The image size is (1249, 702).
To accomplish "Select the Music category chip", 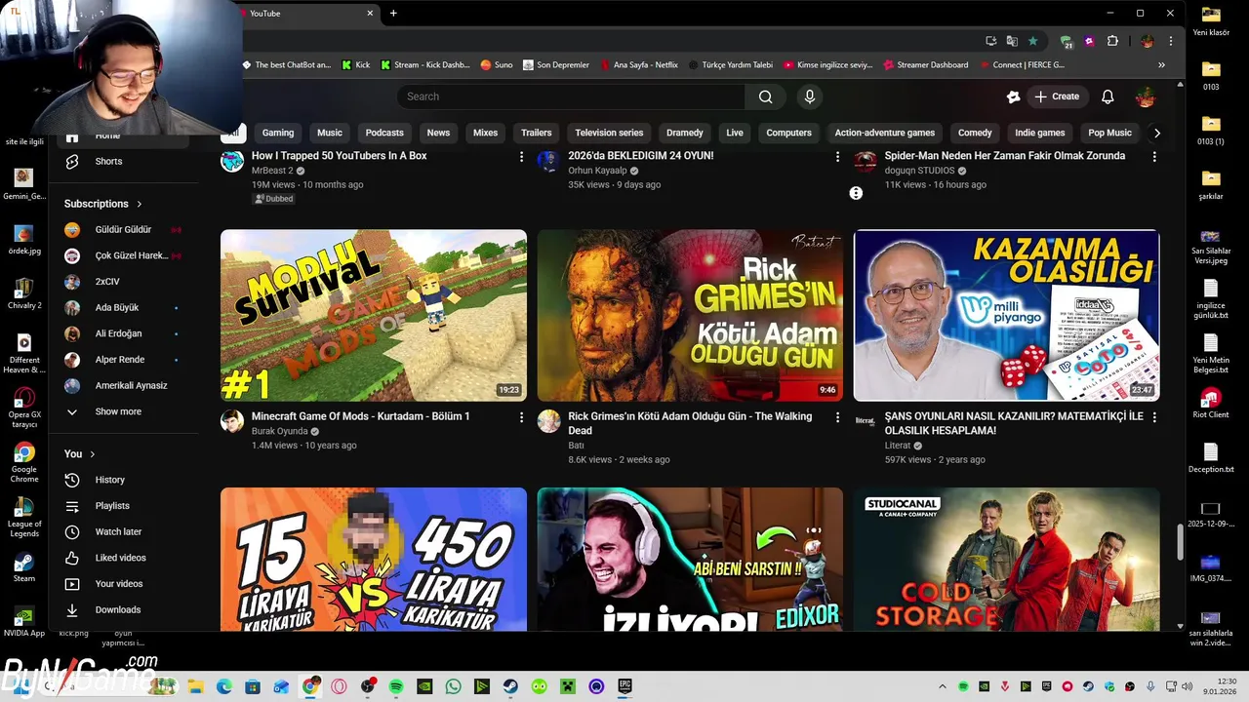I will coord(330,133).
